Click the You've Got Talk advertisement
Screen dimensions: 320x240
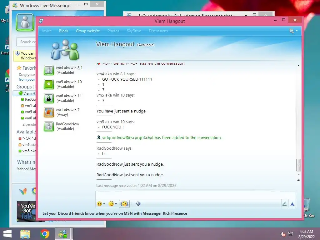27,212
